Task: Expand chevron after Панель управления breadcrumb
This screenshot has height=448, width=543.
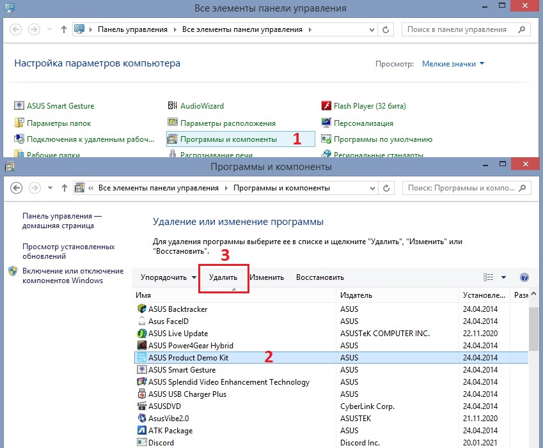Action: pos(175,29)
